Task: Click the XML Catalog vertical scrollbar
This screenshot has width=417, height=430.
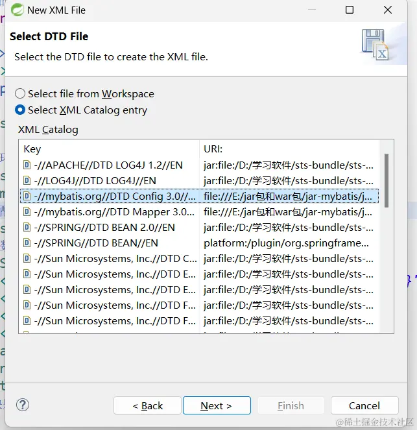Action: [387, 182]
